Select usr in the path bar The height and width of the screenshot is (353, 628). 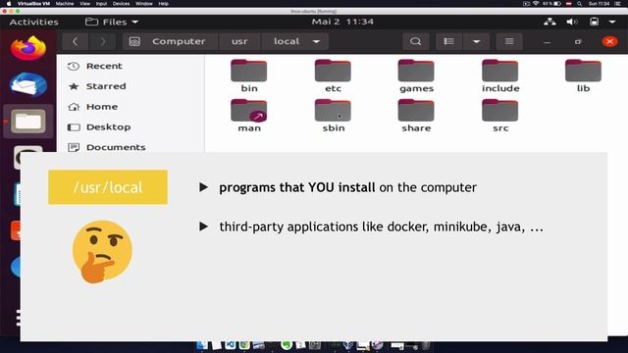[239, 41]
